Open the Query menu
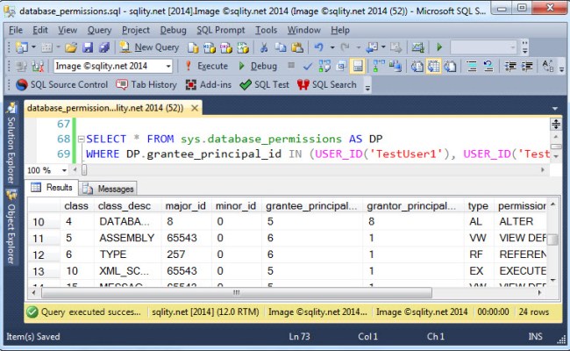The image size is (570, 351). tap(99, 30)
